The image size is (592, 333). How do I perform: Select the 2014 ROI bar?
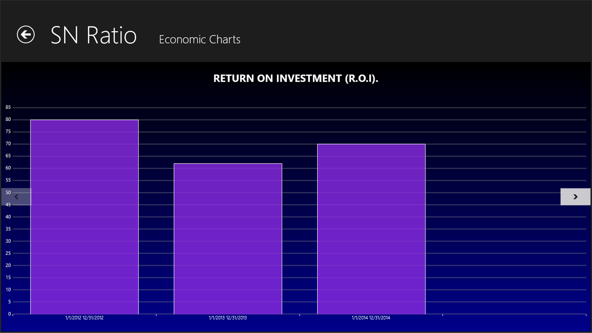coord(371,229)
